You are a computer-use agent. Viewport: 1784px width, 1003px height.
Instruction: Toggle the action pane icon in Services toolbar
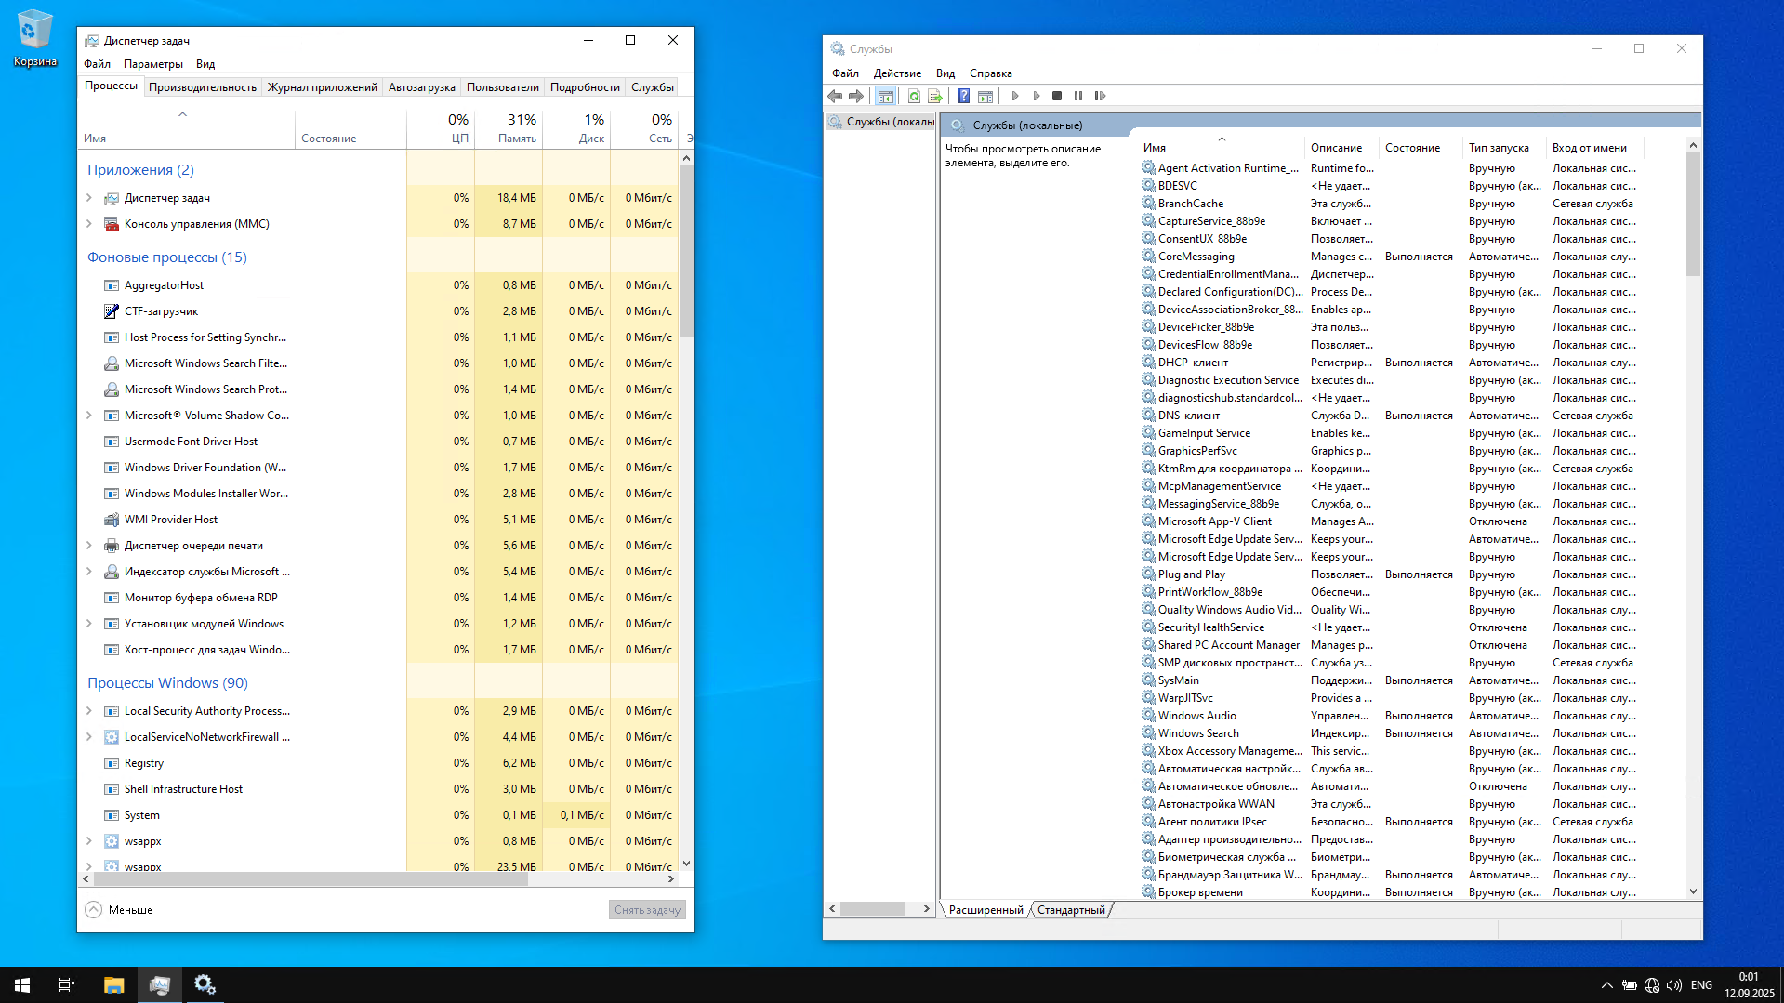(985, 96)
